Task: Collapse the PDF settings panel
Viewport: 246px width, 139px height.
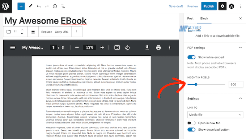Action: point(240,47)
